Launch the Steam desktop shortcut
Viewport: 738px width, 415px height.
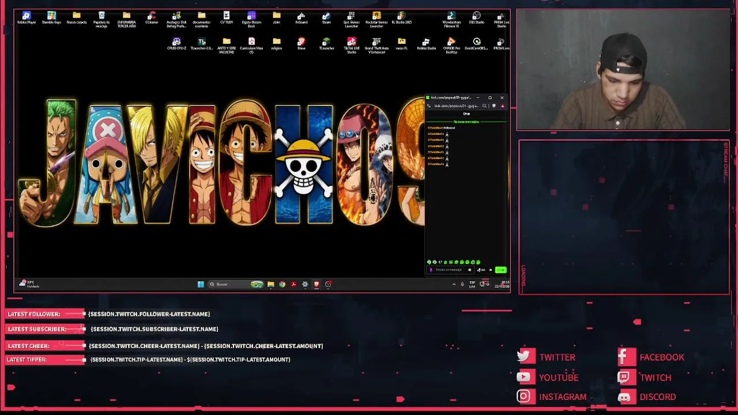pos(326,18)
